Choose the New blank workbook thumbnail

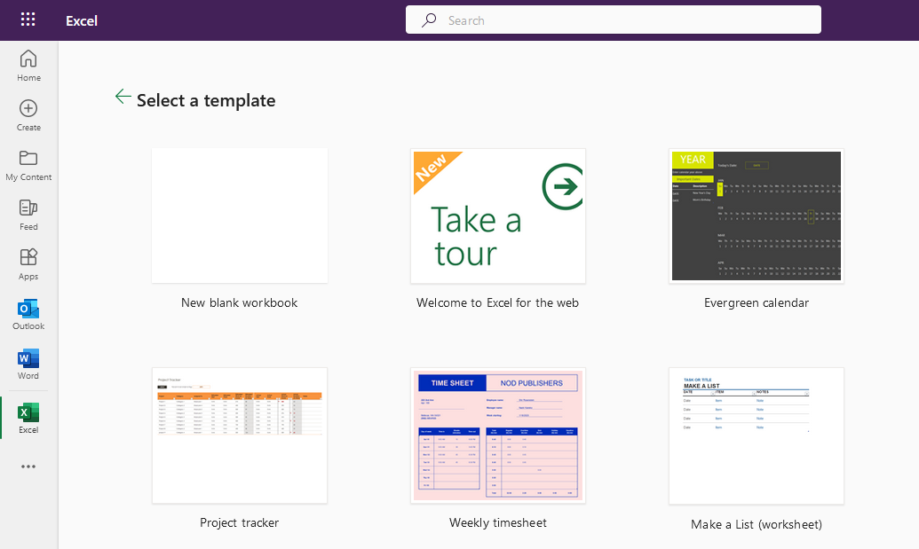pyautogui.click(x=240, y=216)
